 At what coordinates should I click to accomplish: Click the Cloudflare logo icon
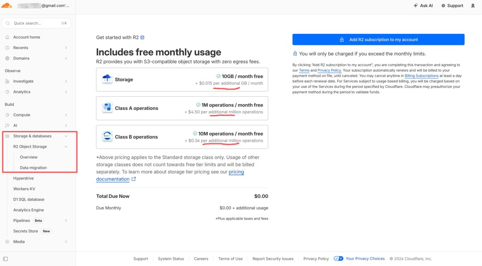(7, 5)
